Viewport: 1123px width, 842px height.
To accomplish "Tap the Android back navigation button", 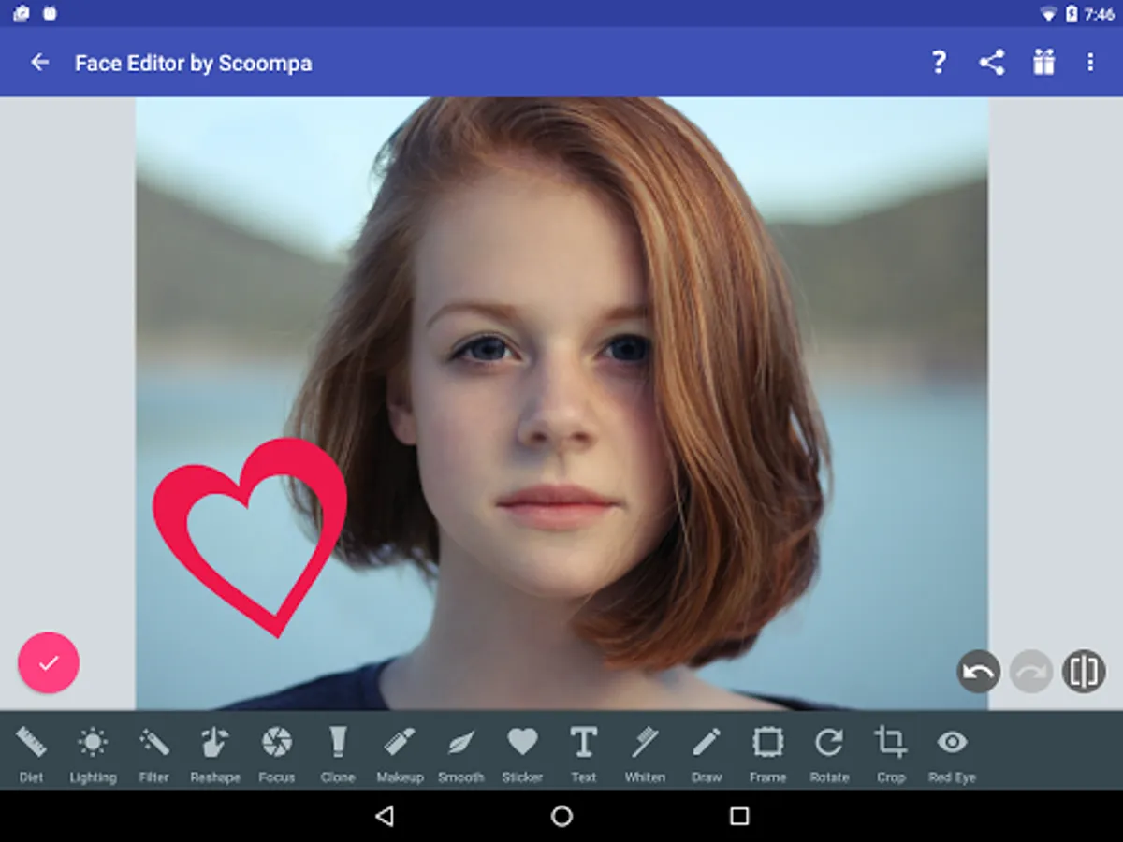I will pos(384,817).
